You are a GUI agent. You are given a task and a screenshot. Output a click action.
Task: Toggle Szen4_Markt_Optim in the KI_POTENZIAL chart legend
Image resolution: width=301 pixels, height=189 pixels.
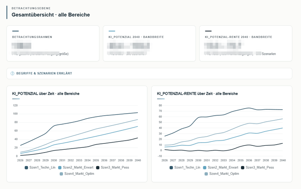[77, 174]
